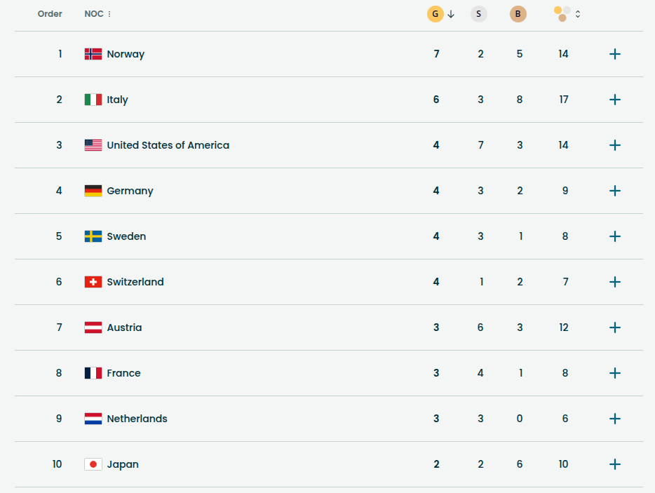Click the Switzerland flag icon
This screenshot has width=655, height=493.
coord(93,282)
